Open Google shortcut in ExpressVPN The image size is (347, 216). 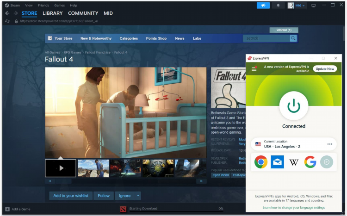[x=310, y=162]
